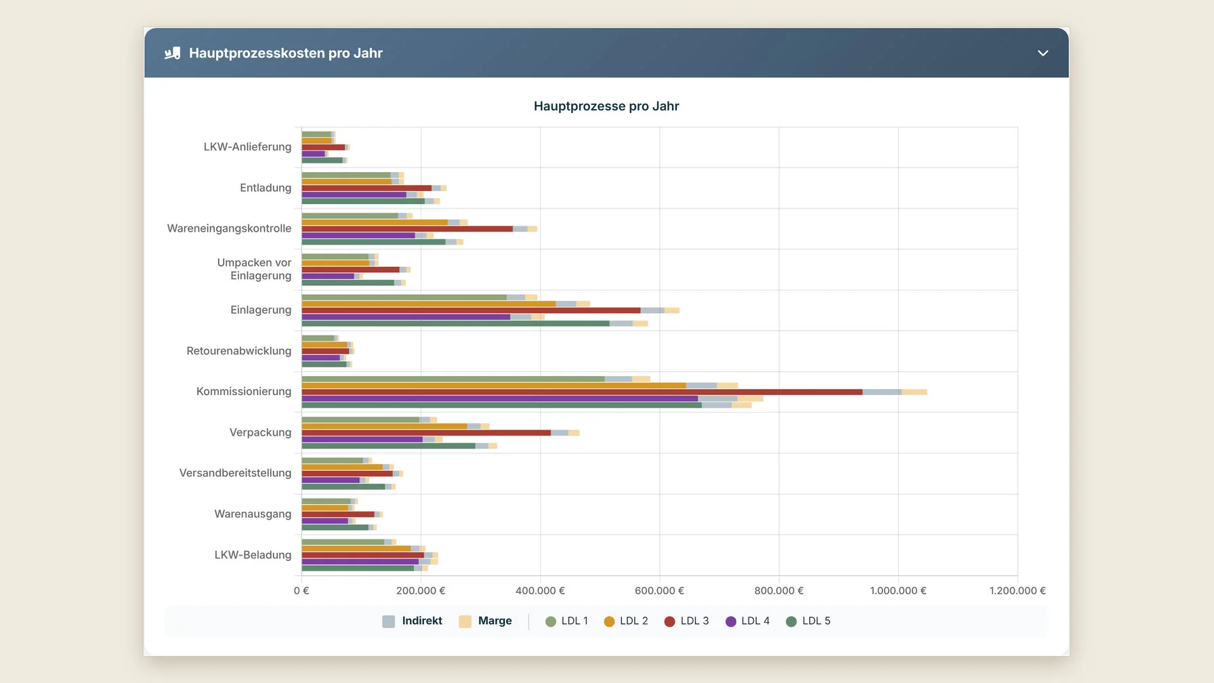Click the Indirekt legend label

click(x=422, y=621)
